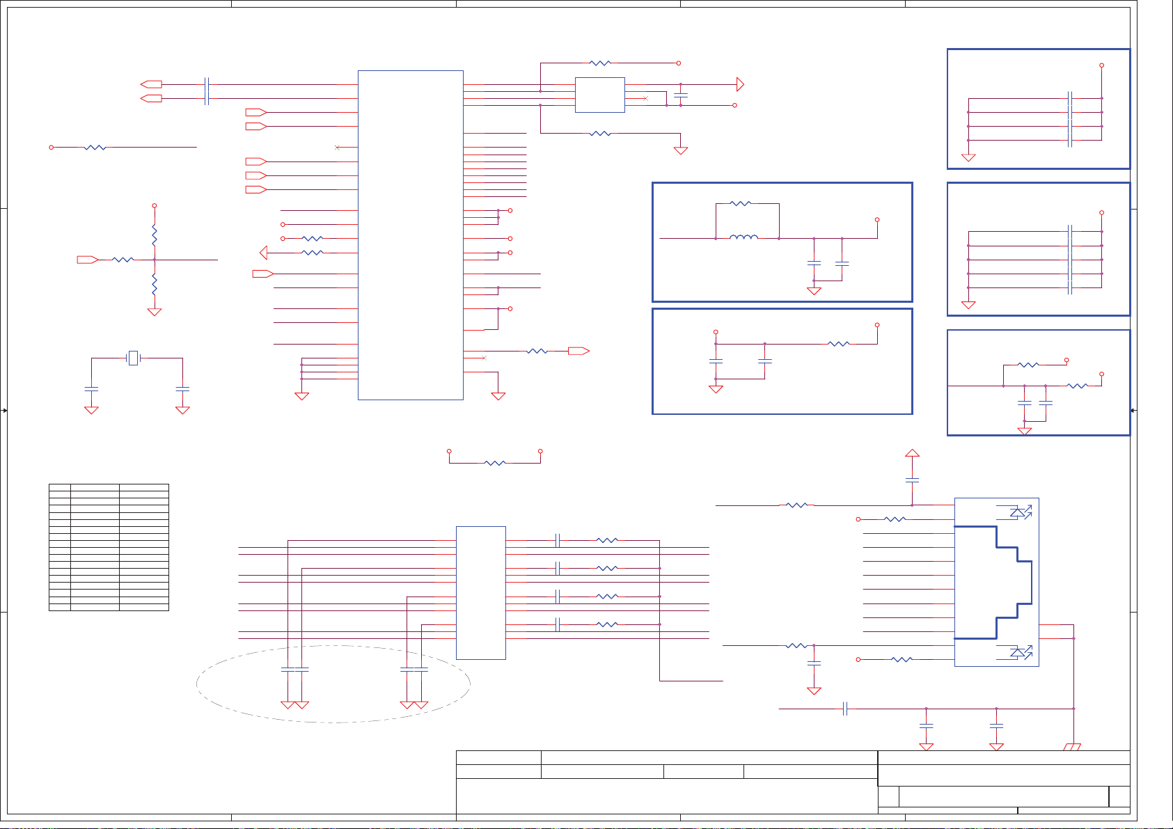The image size is (1173, 829).
Task: Select the chassis ground symbol at bottom right
Action: [1072, 747]
